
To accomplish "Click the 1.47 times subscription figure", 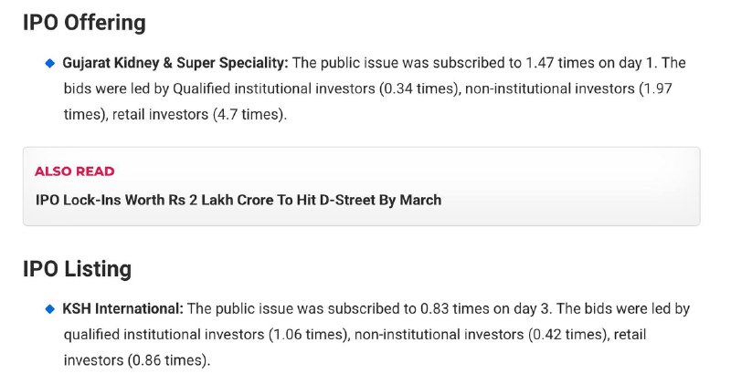I will (x=557, y=63).
